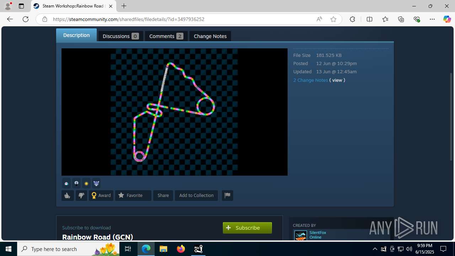Click the first award badge icon
Screen dimensions: 455x256
(66, 183)
